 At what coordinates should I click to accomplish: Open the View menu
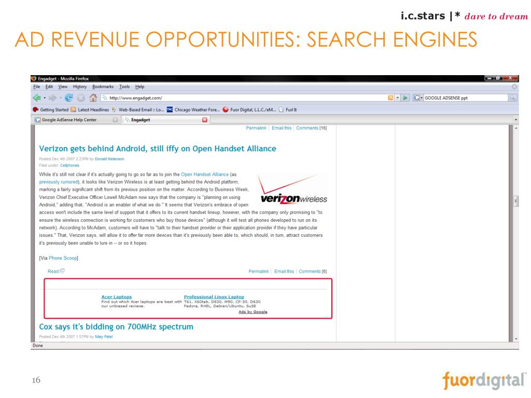63,87
